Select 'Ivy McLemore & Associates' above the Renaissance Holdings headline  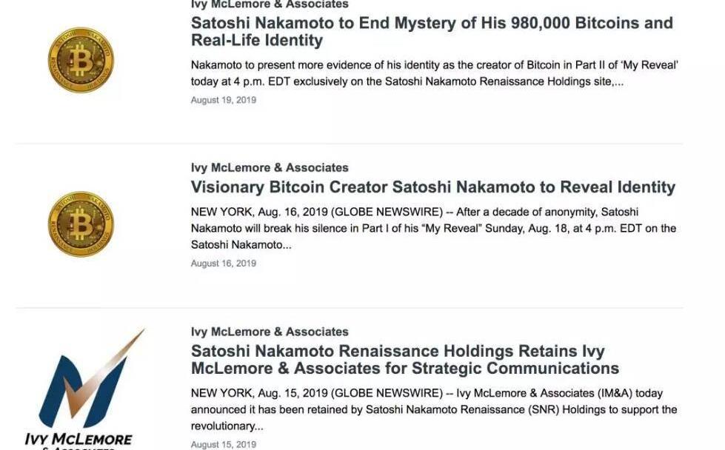pyautogui.click(x=270, y=332)
